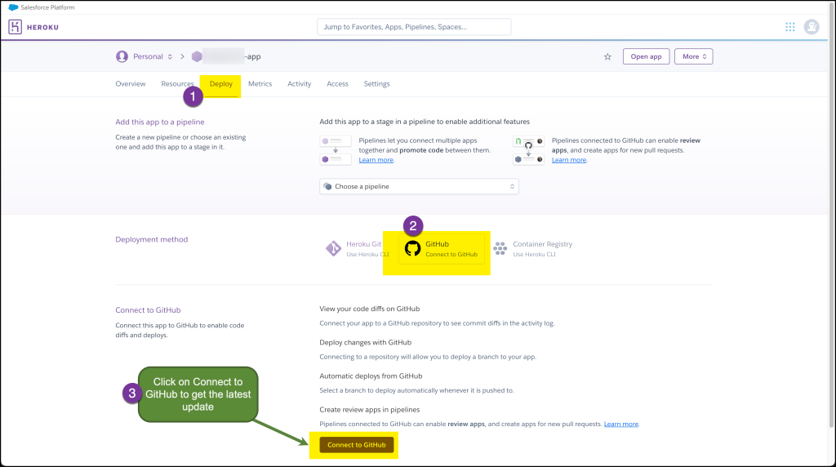
Task: Click the Personal breadcrumb label
Action: point(149,56)
